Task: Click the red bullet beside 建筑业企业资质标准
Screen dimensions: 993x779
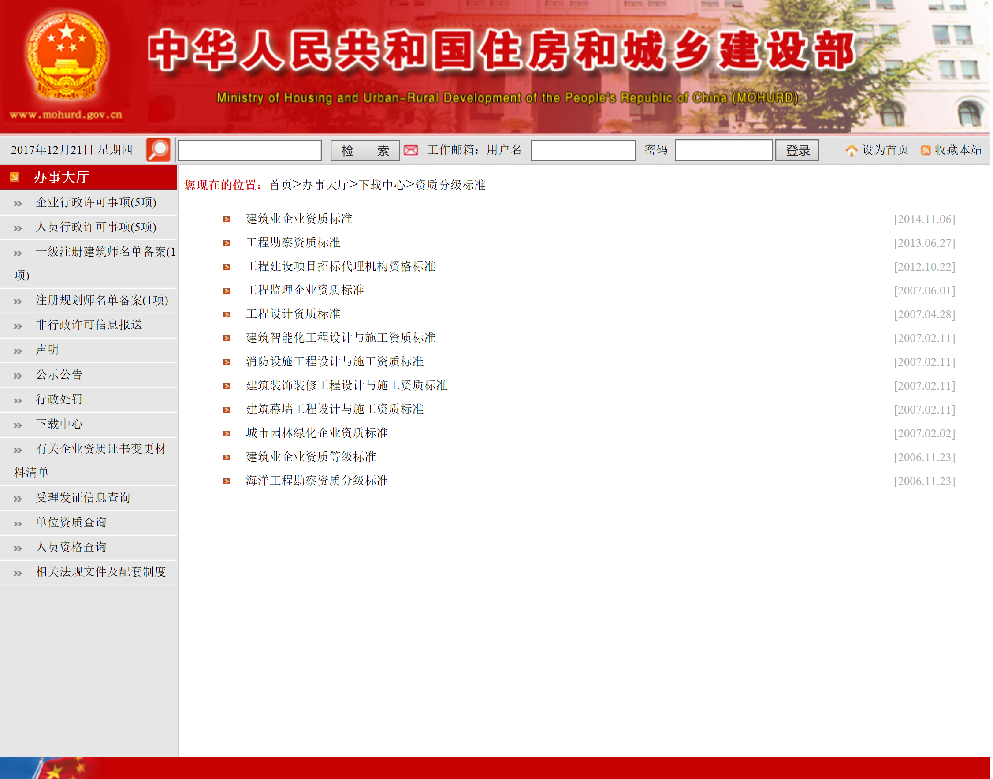Action: click(227, 220)
